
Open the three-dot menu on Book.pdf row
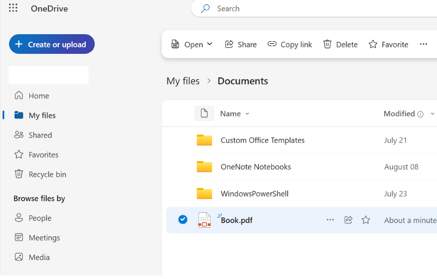pos(330,220)
